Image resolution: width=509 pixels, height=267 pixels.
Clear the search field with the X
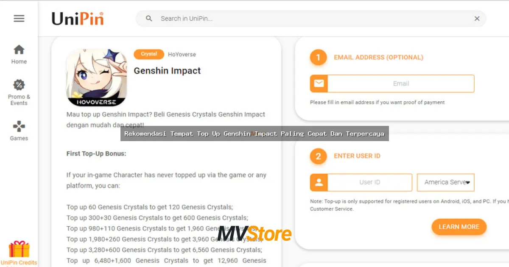click(x=477, y=19)
